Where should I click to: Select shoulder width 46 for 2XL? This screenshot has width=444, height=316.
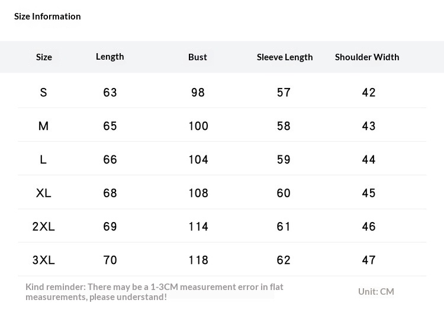(369, 226)
